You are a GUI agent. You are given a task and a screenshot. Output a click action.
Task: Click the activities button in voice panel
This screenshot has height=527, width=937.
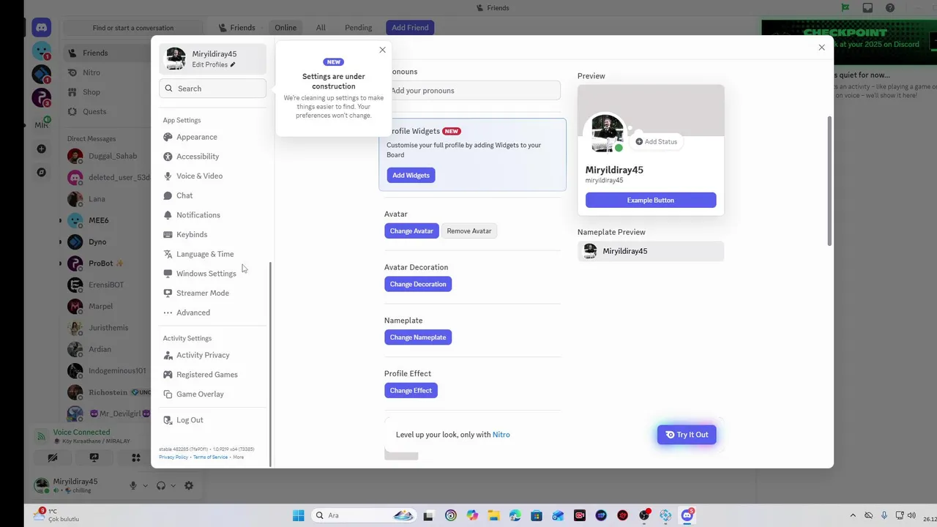coord(135,457)
